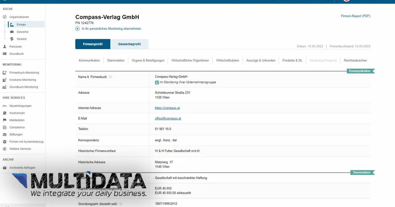Click the Personen person icon

click(5, 47)
